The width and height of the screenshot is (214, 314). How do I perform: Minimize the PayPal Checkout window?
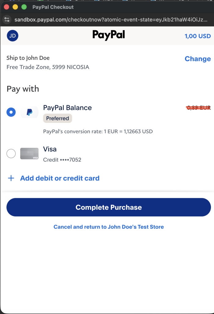point(15,7)
